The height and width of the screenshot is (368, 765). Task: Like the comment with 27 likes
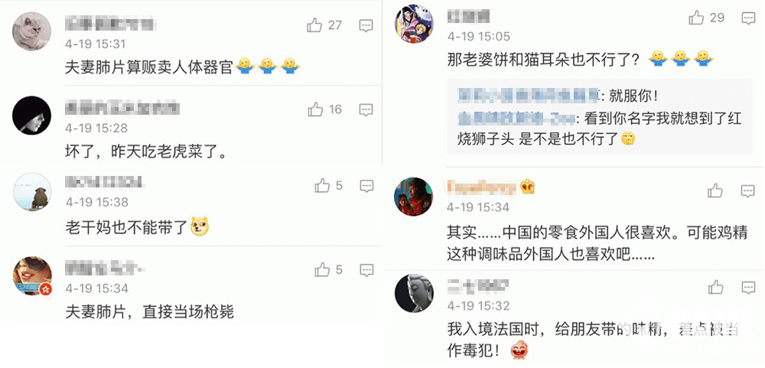tap(314, 25)
